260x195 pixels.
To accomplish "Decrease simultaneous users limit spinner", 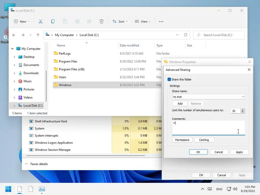I will [243, 112].
